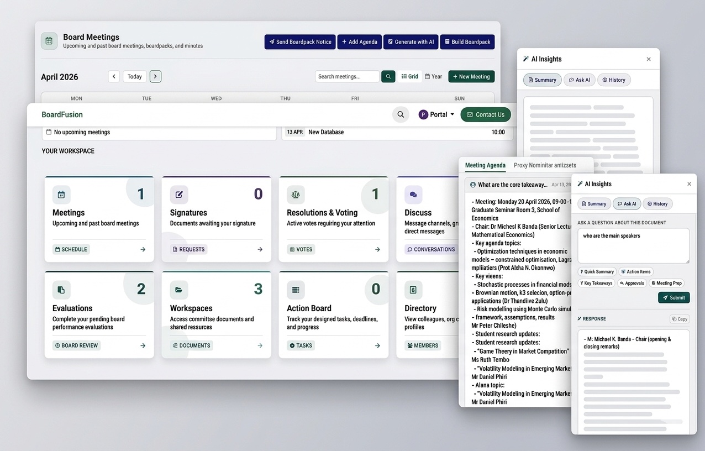Image resolution: width=705 pixels, height=451 pixels.
Task: Go to previous month with left chevron
Action: [114, 77]
